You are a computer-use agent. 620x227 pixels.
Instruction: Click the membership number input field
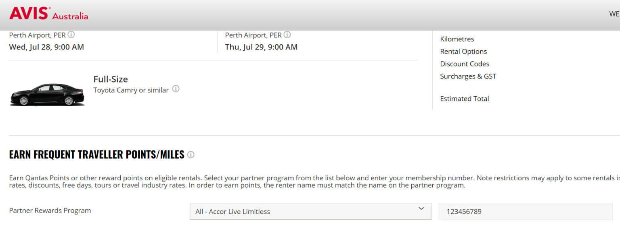click(525, 211)
